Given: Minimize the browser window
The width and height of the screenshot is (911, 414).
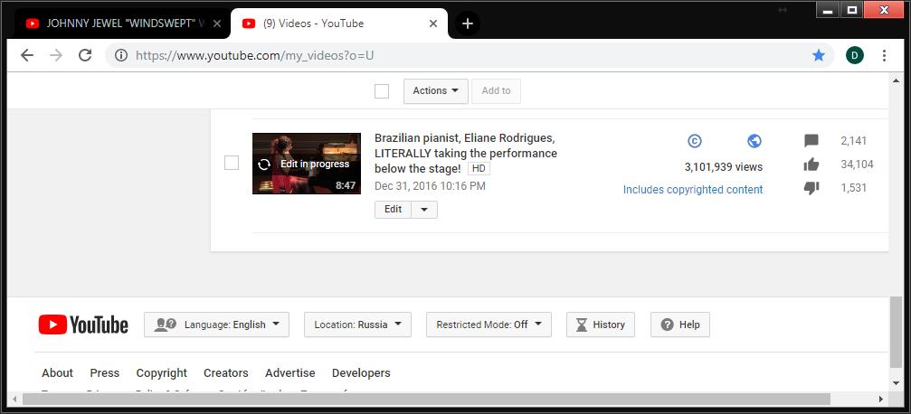Looking at the screenshot, I should pos(828,10).
